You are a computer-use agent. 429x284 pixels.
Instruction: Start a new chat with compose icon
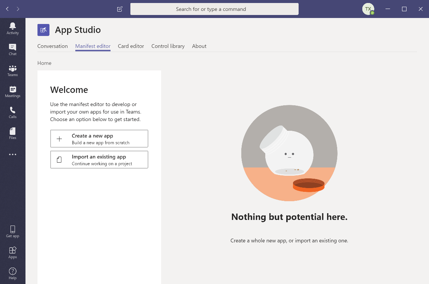tap(120, 9)
